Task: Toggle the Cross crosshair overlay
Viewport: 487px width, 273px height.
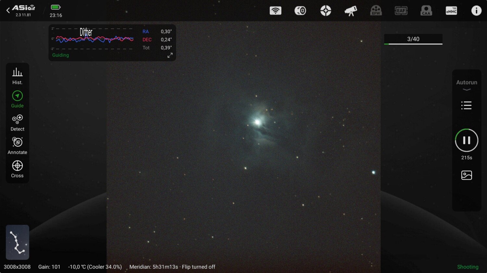Action: pyautogui.click(x=17, y=169)
